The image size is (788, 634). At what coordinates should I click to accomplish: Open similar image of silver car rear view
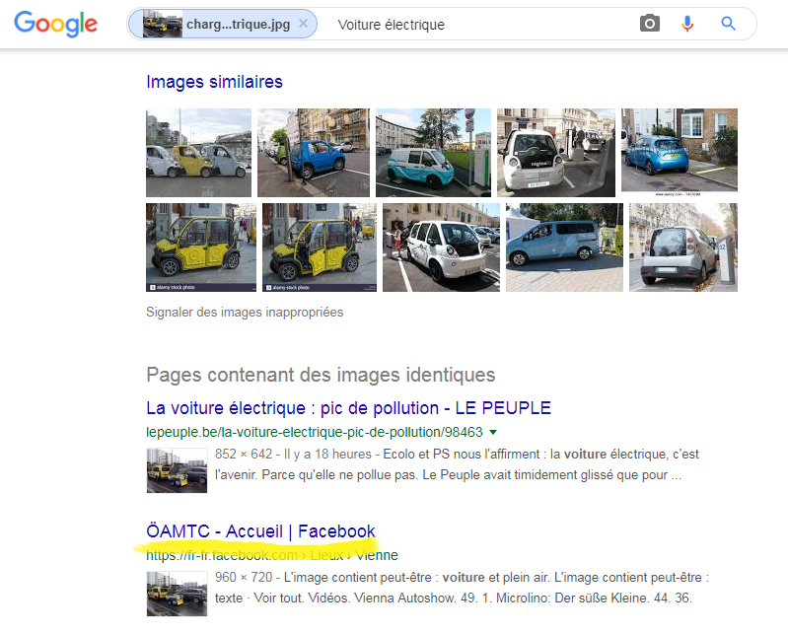(x=683, y=247)
